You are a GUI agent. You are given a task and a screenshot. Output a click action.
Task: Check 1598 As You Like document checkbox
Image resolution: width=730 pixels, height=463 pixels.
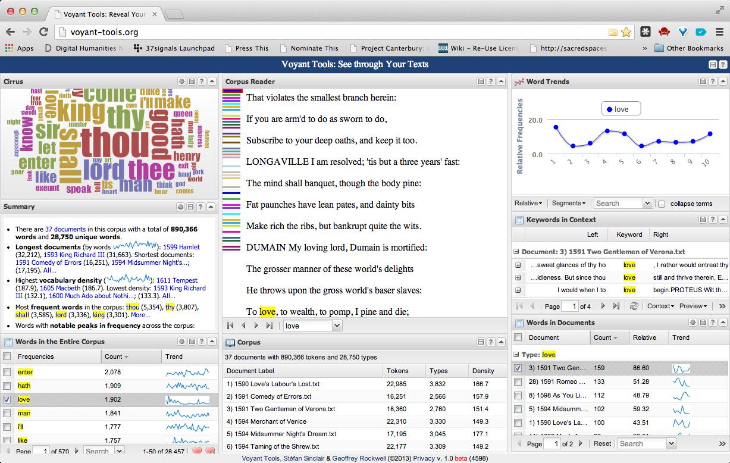click(518, 395)
